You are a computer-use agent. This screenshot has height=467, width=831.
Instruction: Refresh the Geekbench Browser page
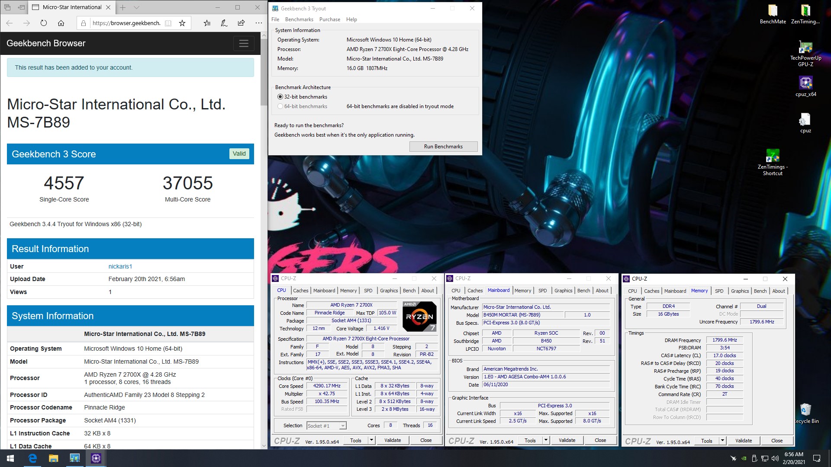click(x=44, y=23)
